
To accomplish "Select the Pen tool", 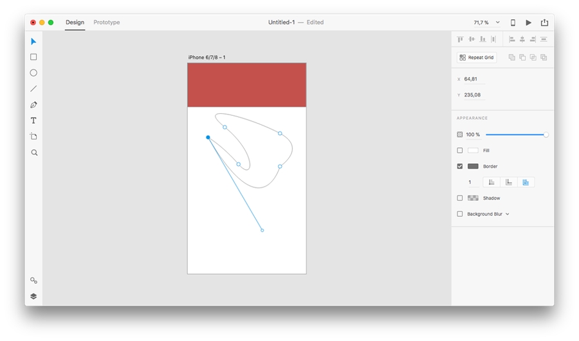I will point(33,105).
